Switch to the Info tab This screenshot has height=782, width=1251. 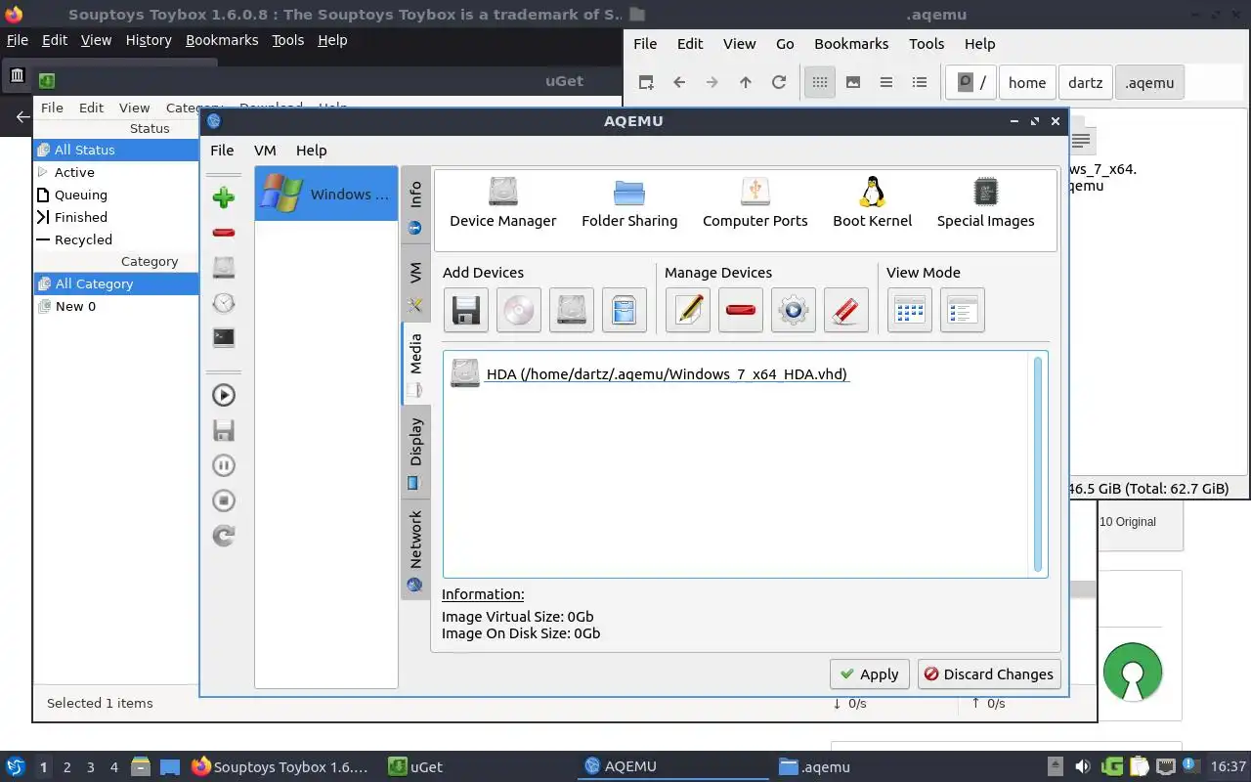point(415,206)
